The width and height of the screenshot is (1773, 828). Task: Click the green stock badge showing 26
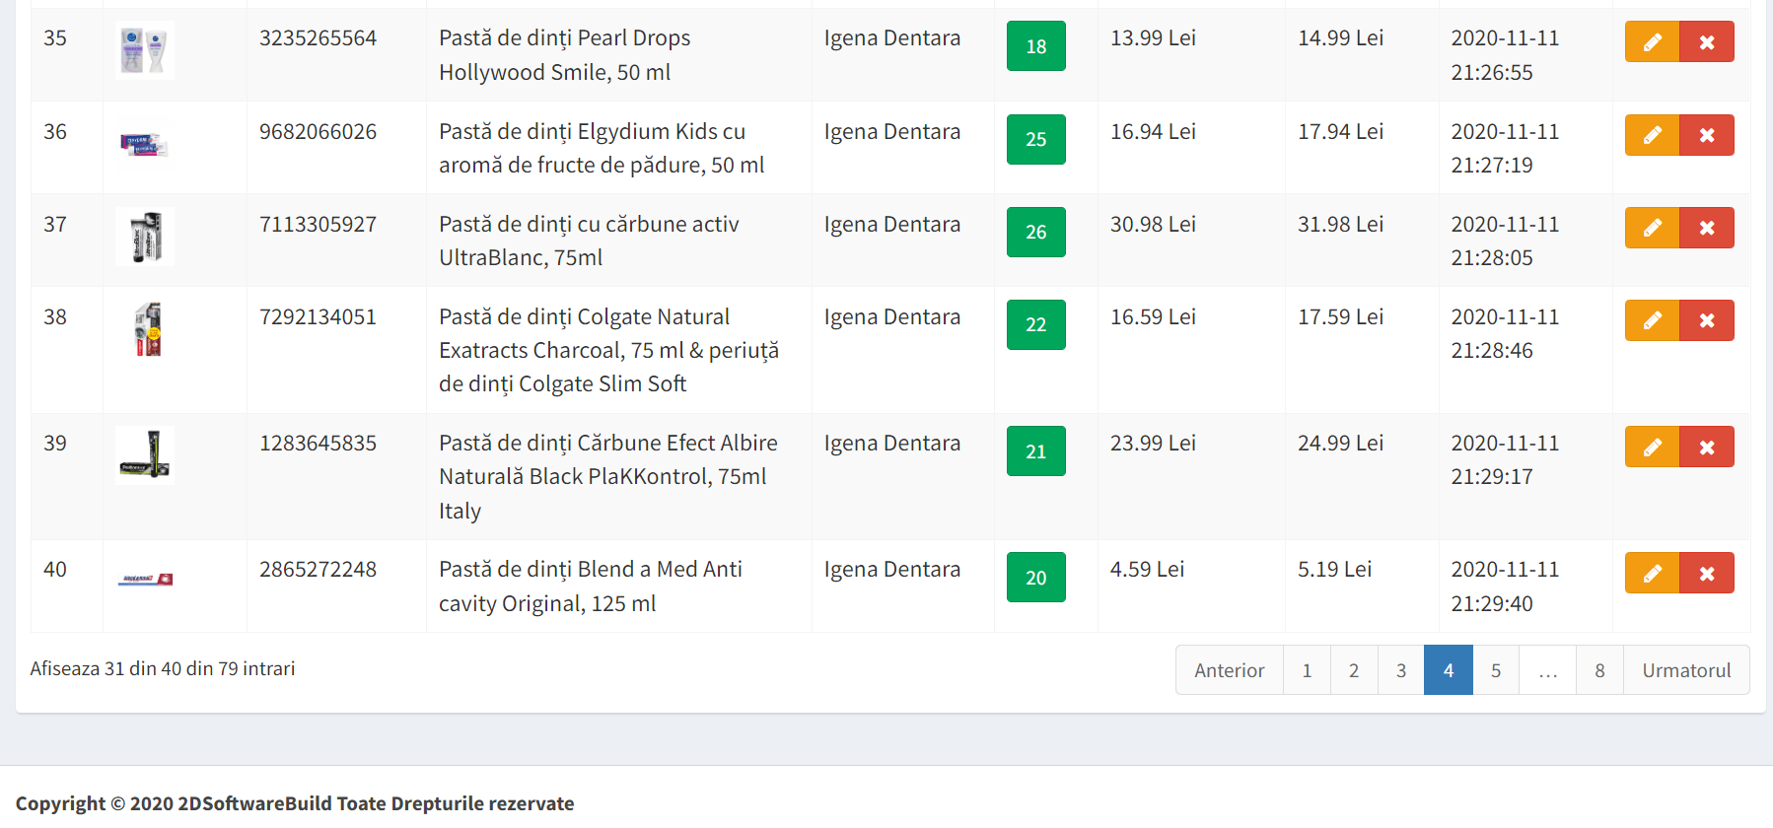tap(1035, 232)
